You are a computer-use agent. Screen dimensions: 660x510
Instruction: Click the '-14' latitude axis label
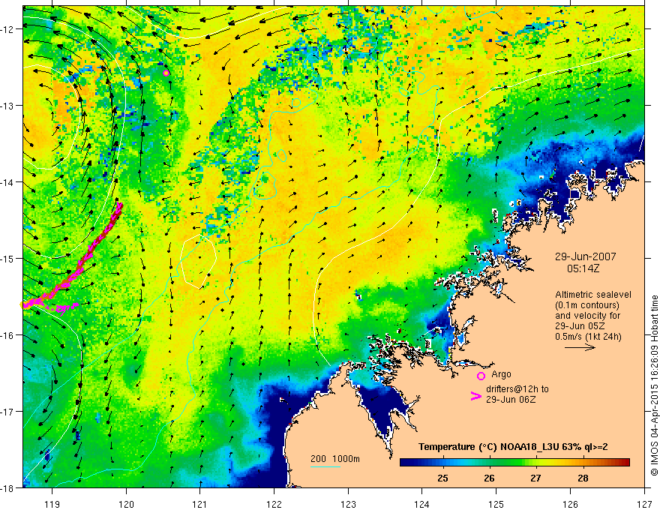click(8, 182)
